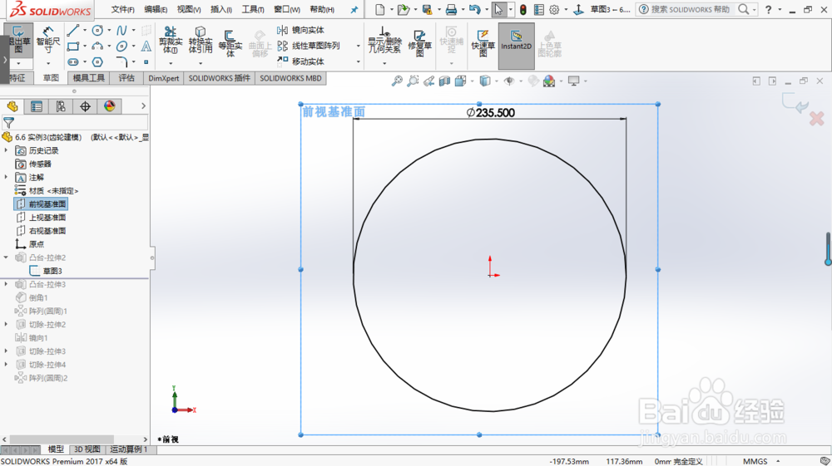
Task: Select the Polygon sketch tool
Action: (x=97, y=62)
